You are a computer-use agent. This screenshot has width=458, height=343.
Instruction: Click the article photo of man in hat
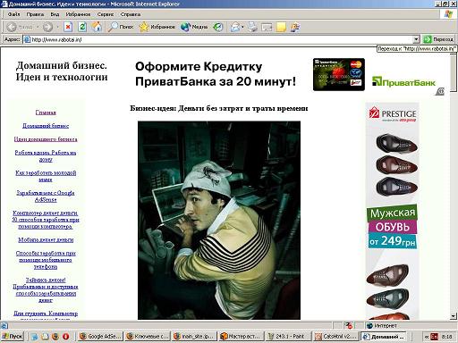pyautogui.click(x=219, y=221)
